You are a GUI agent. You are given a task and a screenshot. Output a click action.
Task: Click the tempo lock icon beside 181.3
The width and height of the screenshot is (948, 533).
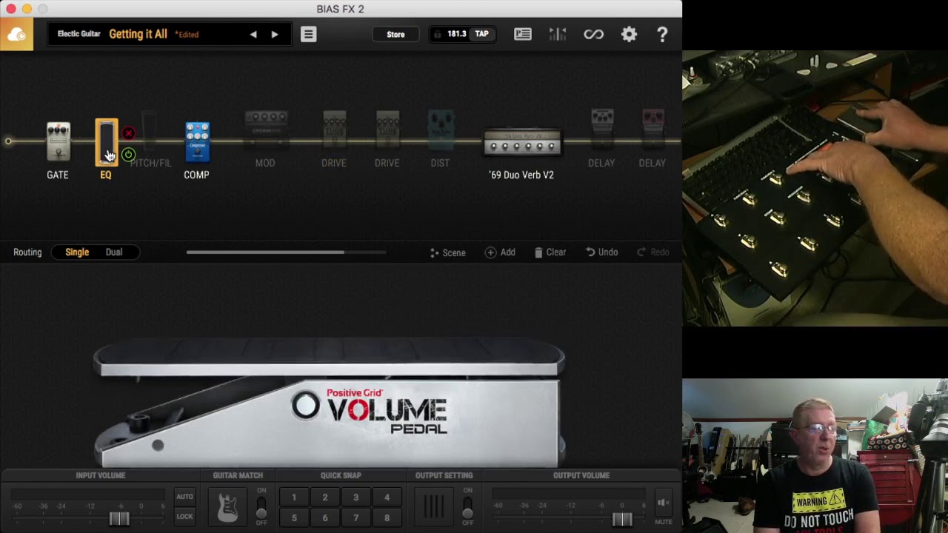pyautogui.click(x=438, y=34)
